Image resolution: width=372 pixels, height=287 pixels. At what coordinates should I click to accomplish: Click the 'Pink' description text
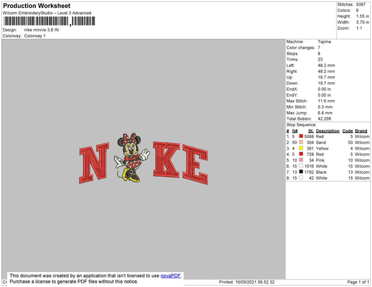pos(320,160)
